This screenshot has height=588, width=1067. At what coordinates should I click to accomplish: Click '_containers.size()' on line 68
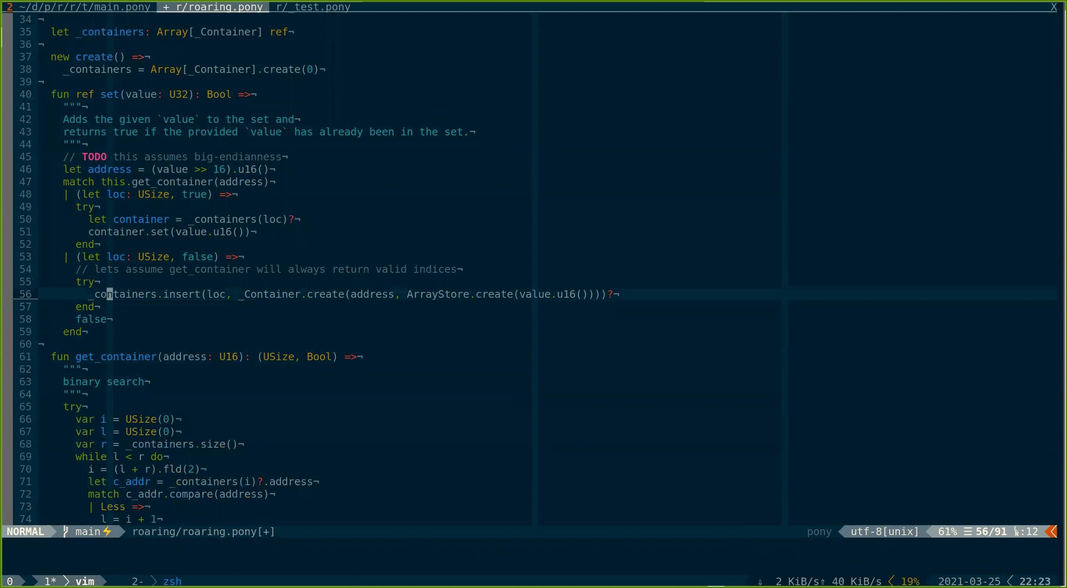point(182,444)
